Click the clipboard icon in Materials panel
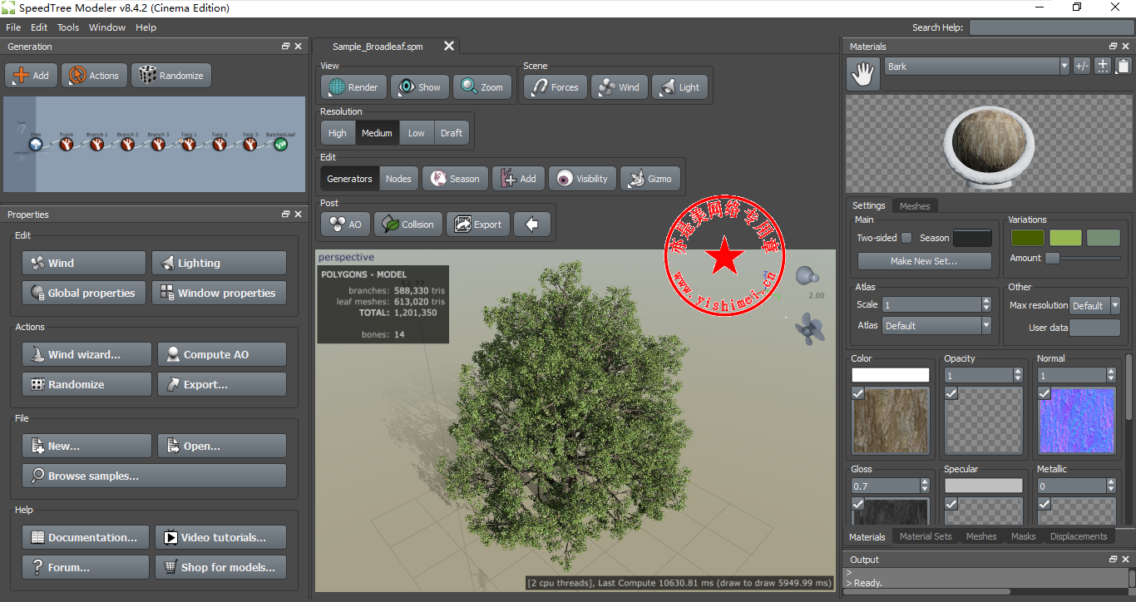 (1123, 67)
